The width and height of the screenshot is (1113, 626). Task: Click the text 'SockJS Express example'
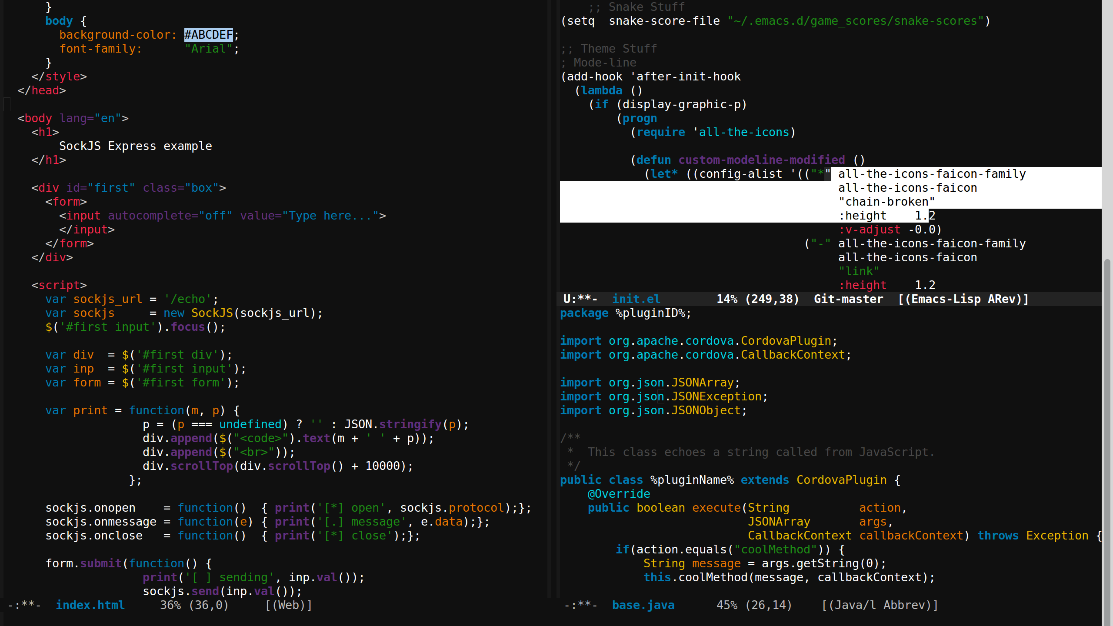136,146
